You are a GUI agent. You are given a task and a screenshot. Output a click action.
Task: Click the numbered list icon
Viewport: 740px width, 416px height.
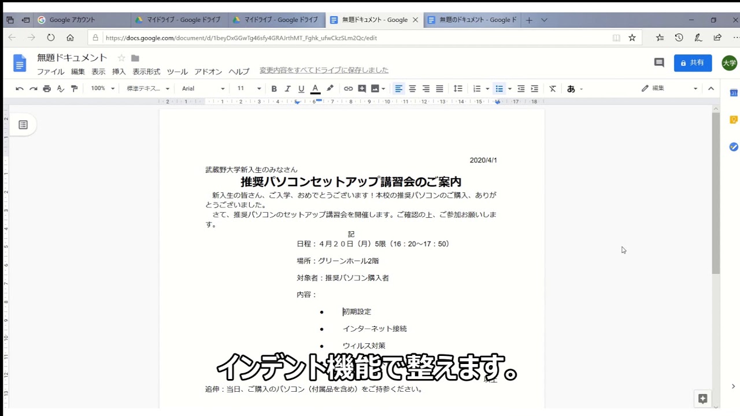(x=477, y=88)
